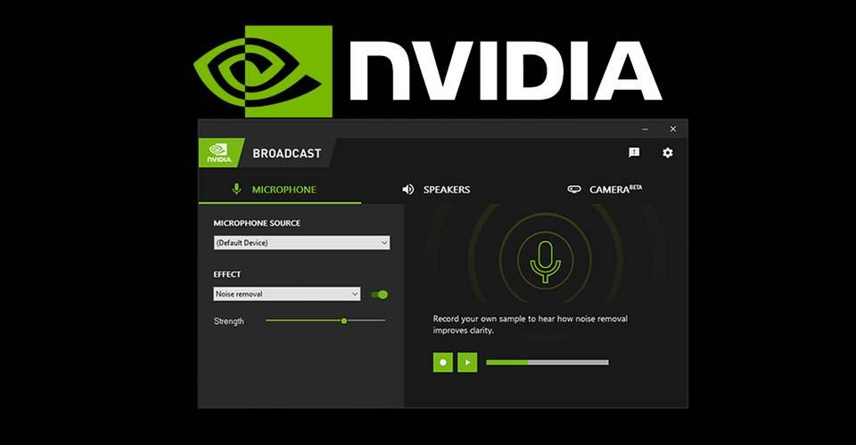
Task: Open the Microphone Source dropdown
Action: 301,242
